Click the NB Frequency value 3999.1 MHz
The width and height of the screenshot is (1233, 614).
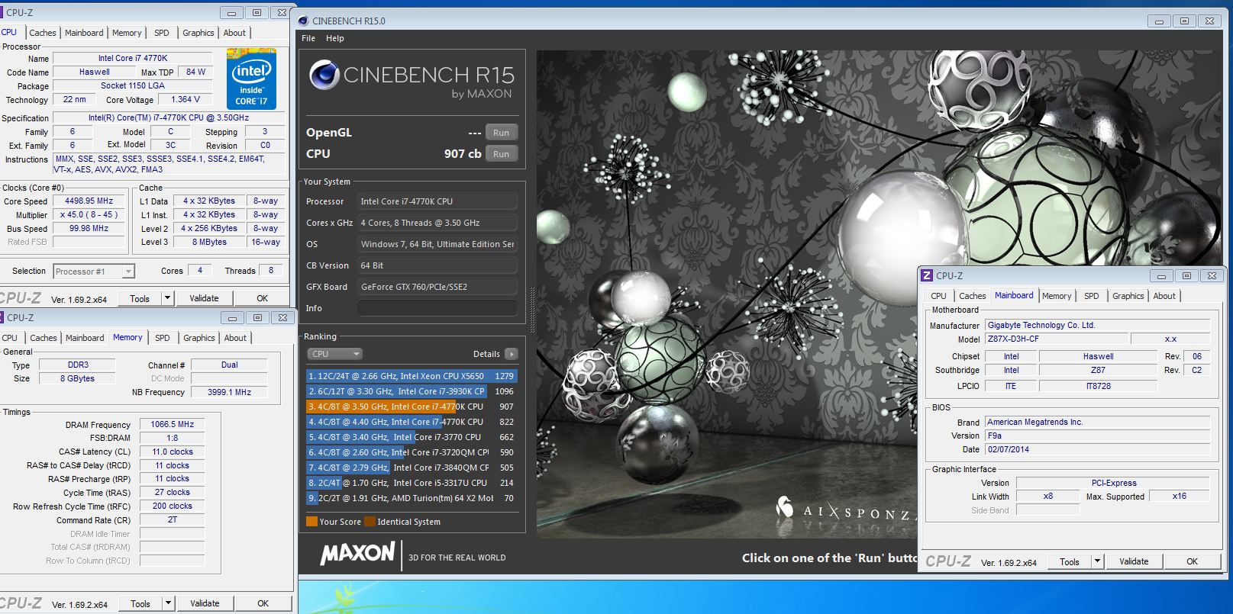(229, 392)
